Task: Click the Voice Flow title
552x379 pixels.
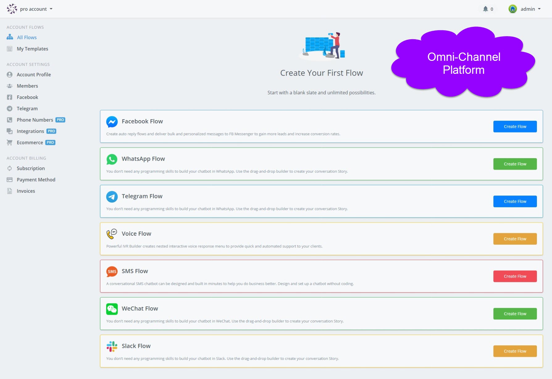Action: point(136,234)
